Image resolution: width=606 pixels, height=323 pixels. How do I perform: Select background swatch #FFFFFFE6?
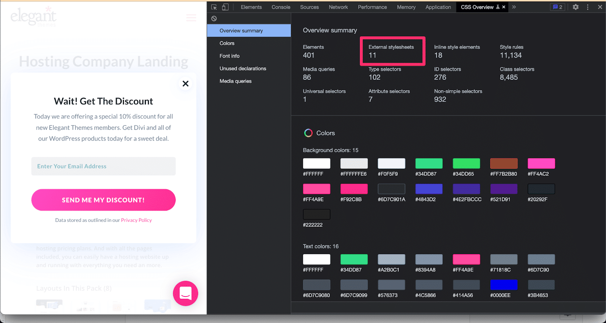pyautogui.click(x=354, y=164)
